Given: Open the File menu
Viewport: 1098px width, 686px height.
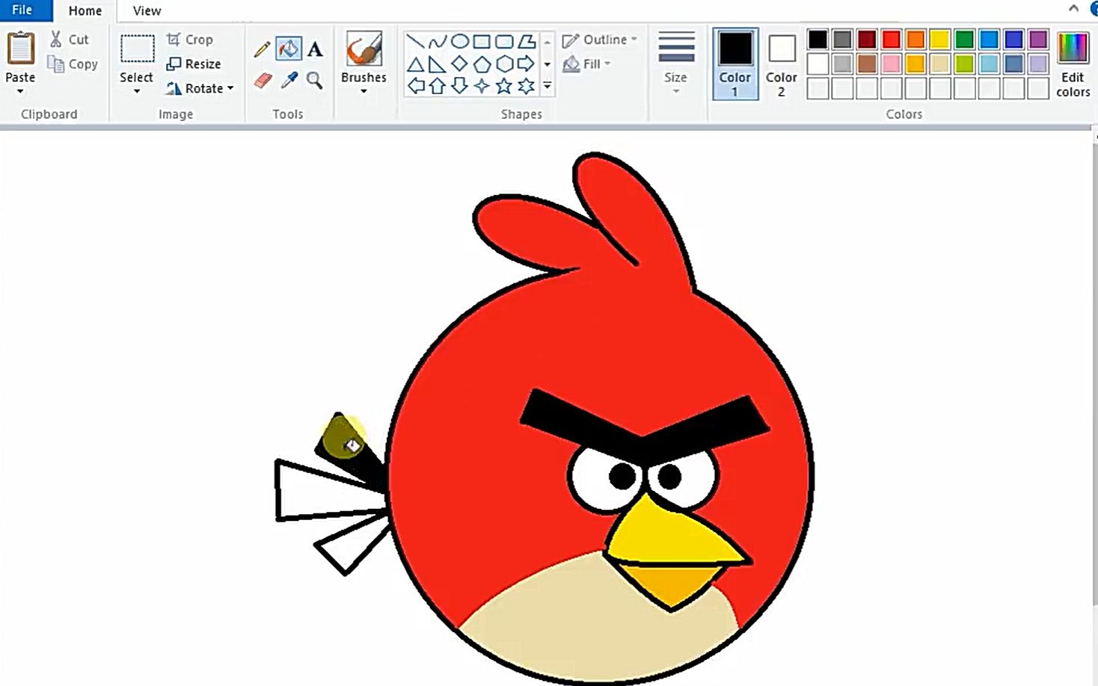Looking at the screenshot, I should 22,10.
